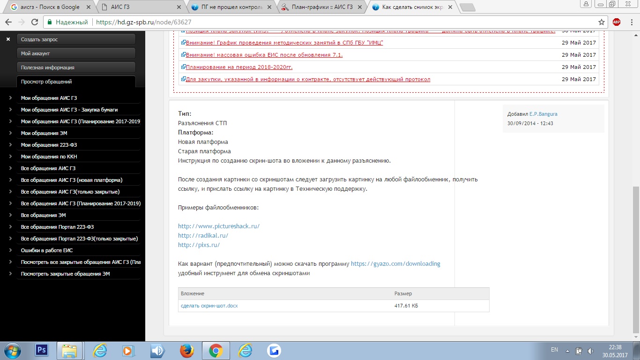This screenshot has width=640, height=360.
Task: Close the left sidebar with X icon
Action: (x=8, y=39)
